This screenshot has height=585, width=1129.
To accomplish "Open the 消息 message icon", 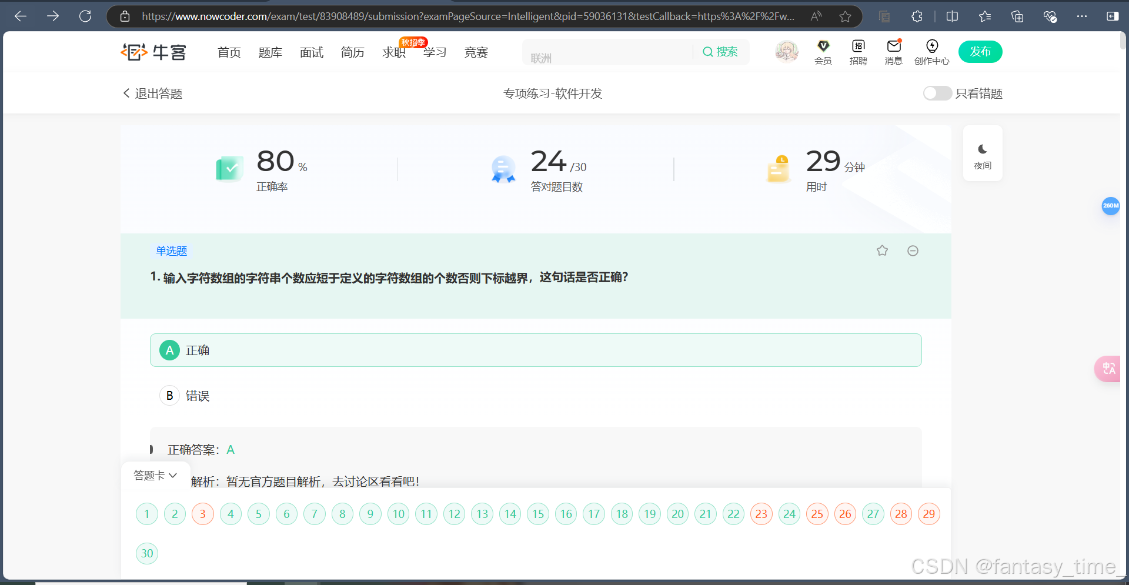I will point(893,52).
